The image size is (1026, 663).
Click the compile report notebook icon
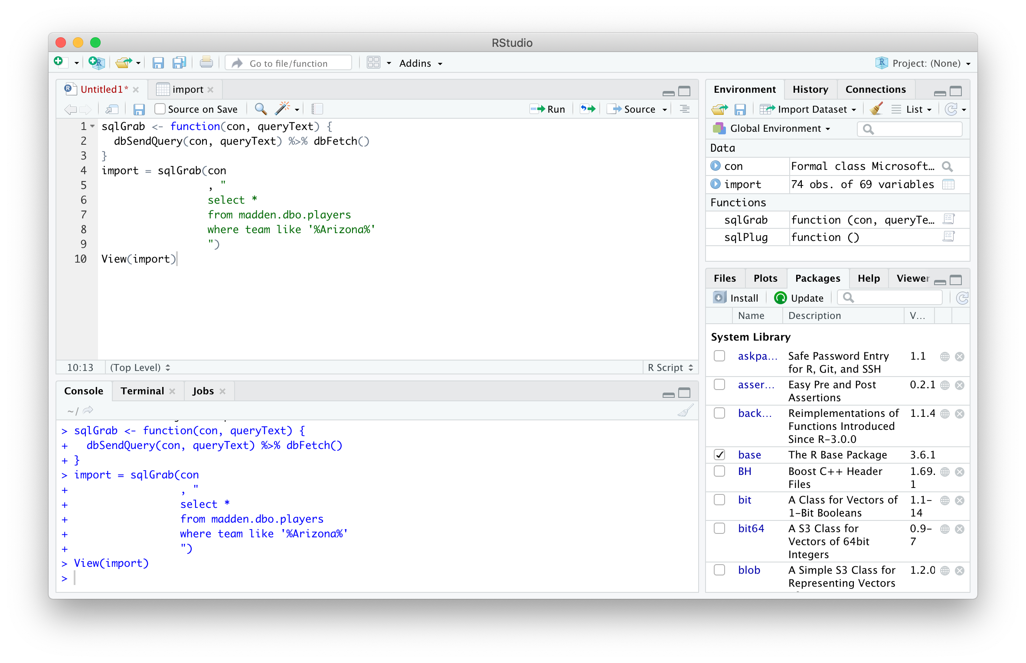(x=317, y=109)
